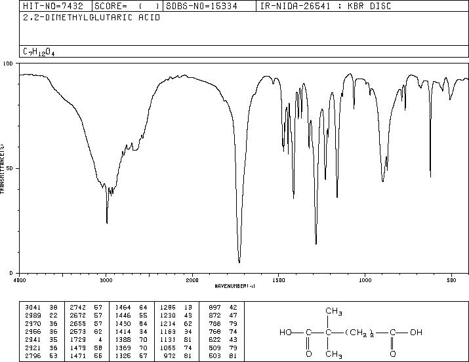This screenshot has width=469, height=362.
Task: Click the 1500 wavenumber axis label
Action: click(279, 280)
